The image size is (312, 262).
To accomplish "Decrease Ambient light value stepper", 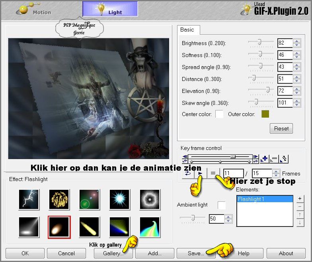I will 228,221.
